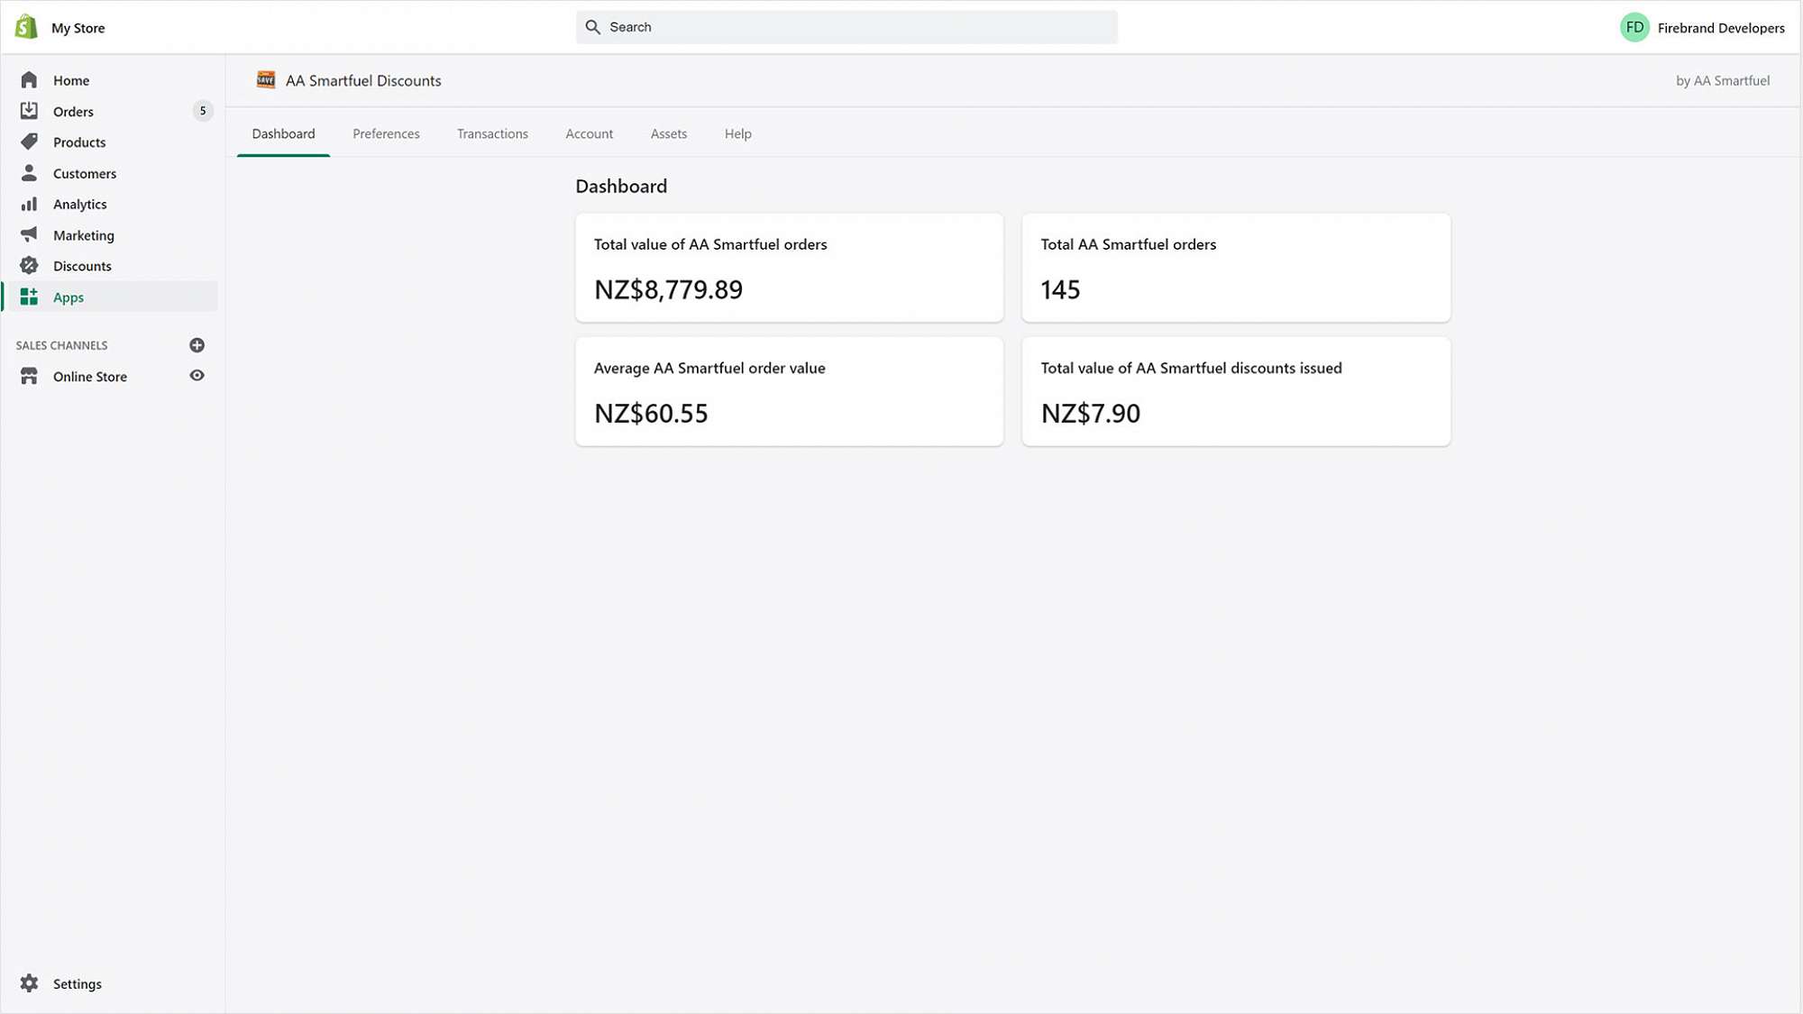Click the Discounts badge icon
Image resolution: width=1803 pixels, height=1014 pixels.
coord(29,265)
